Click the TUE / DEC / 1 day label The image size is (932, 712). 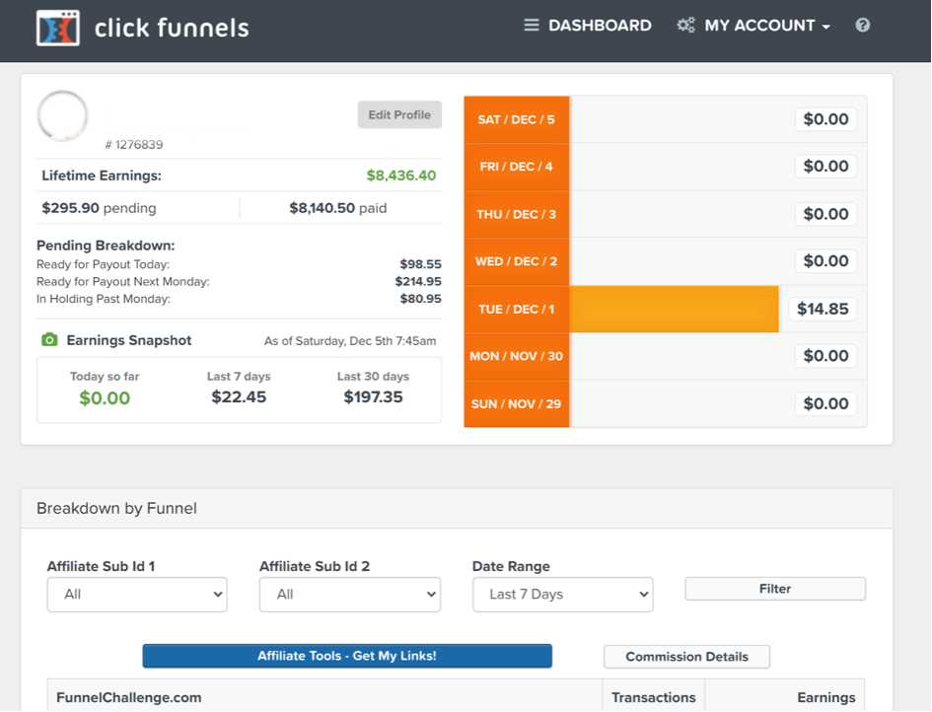[517, 309]
